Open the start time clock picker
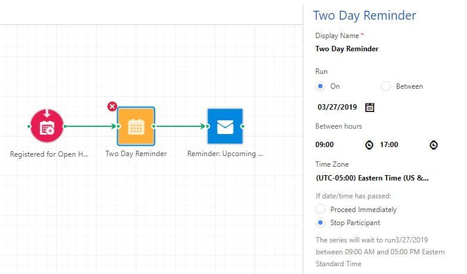 click(369, 145)
